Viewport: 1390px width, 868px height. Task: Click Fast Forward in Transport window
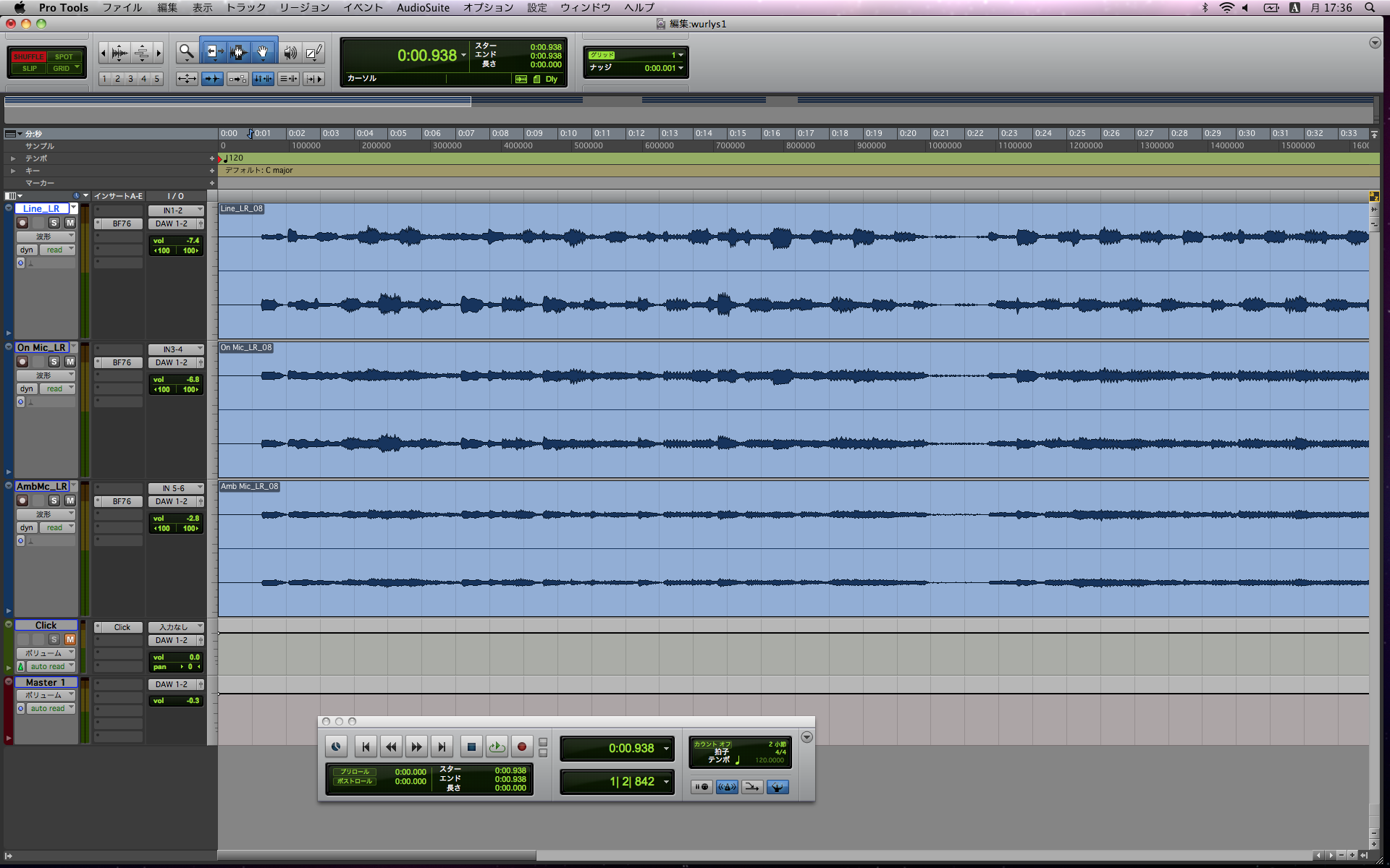pos(416,746)
